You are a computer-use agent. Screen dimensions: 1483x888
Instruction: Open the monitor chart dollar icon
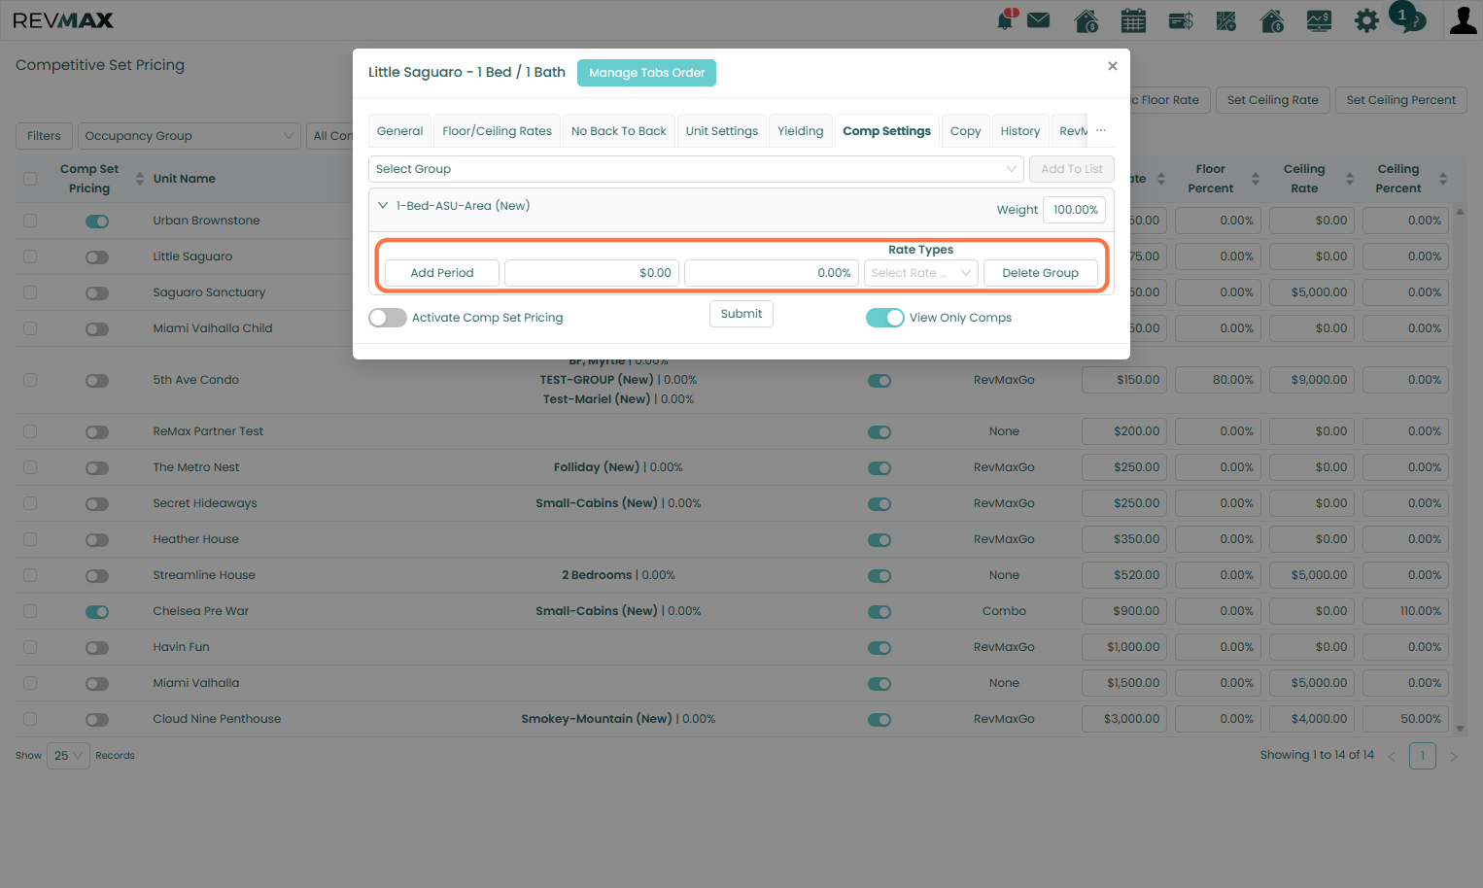1319,20
